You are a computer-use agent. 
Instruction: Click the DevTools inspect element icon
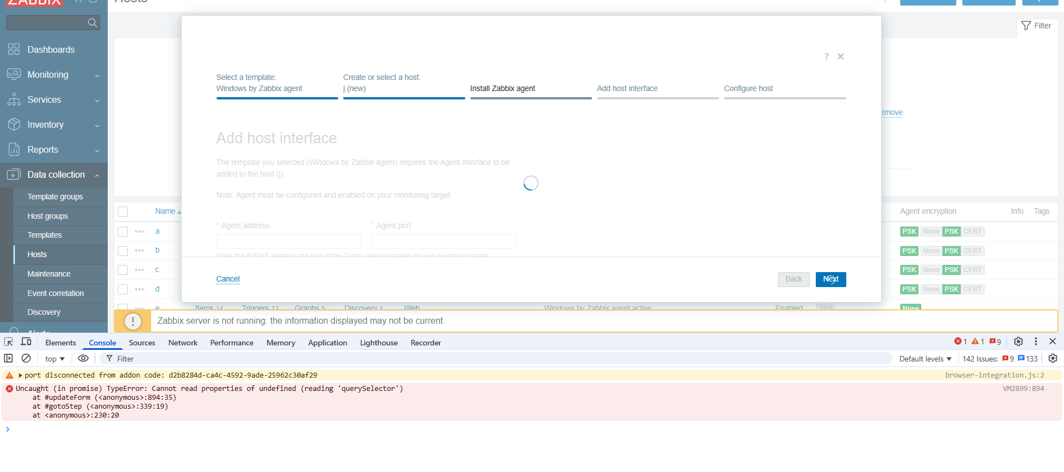pyautogui.click(x=8, y=342)
